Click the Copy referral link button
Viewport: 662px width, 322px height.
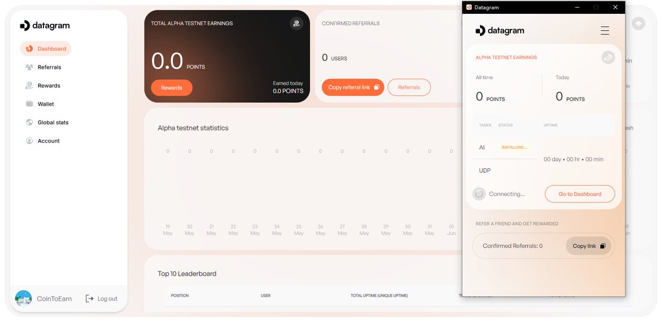(x=353, y=87)
